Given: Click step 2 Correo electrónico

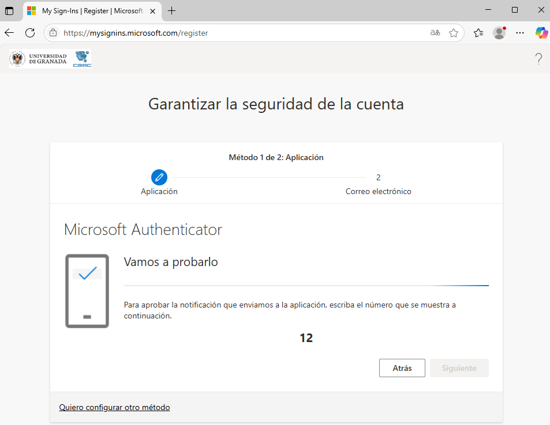Looking at the screenshot, I should pyautogui.click(x=378, y=184).
